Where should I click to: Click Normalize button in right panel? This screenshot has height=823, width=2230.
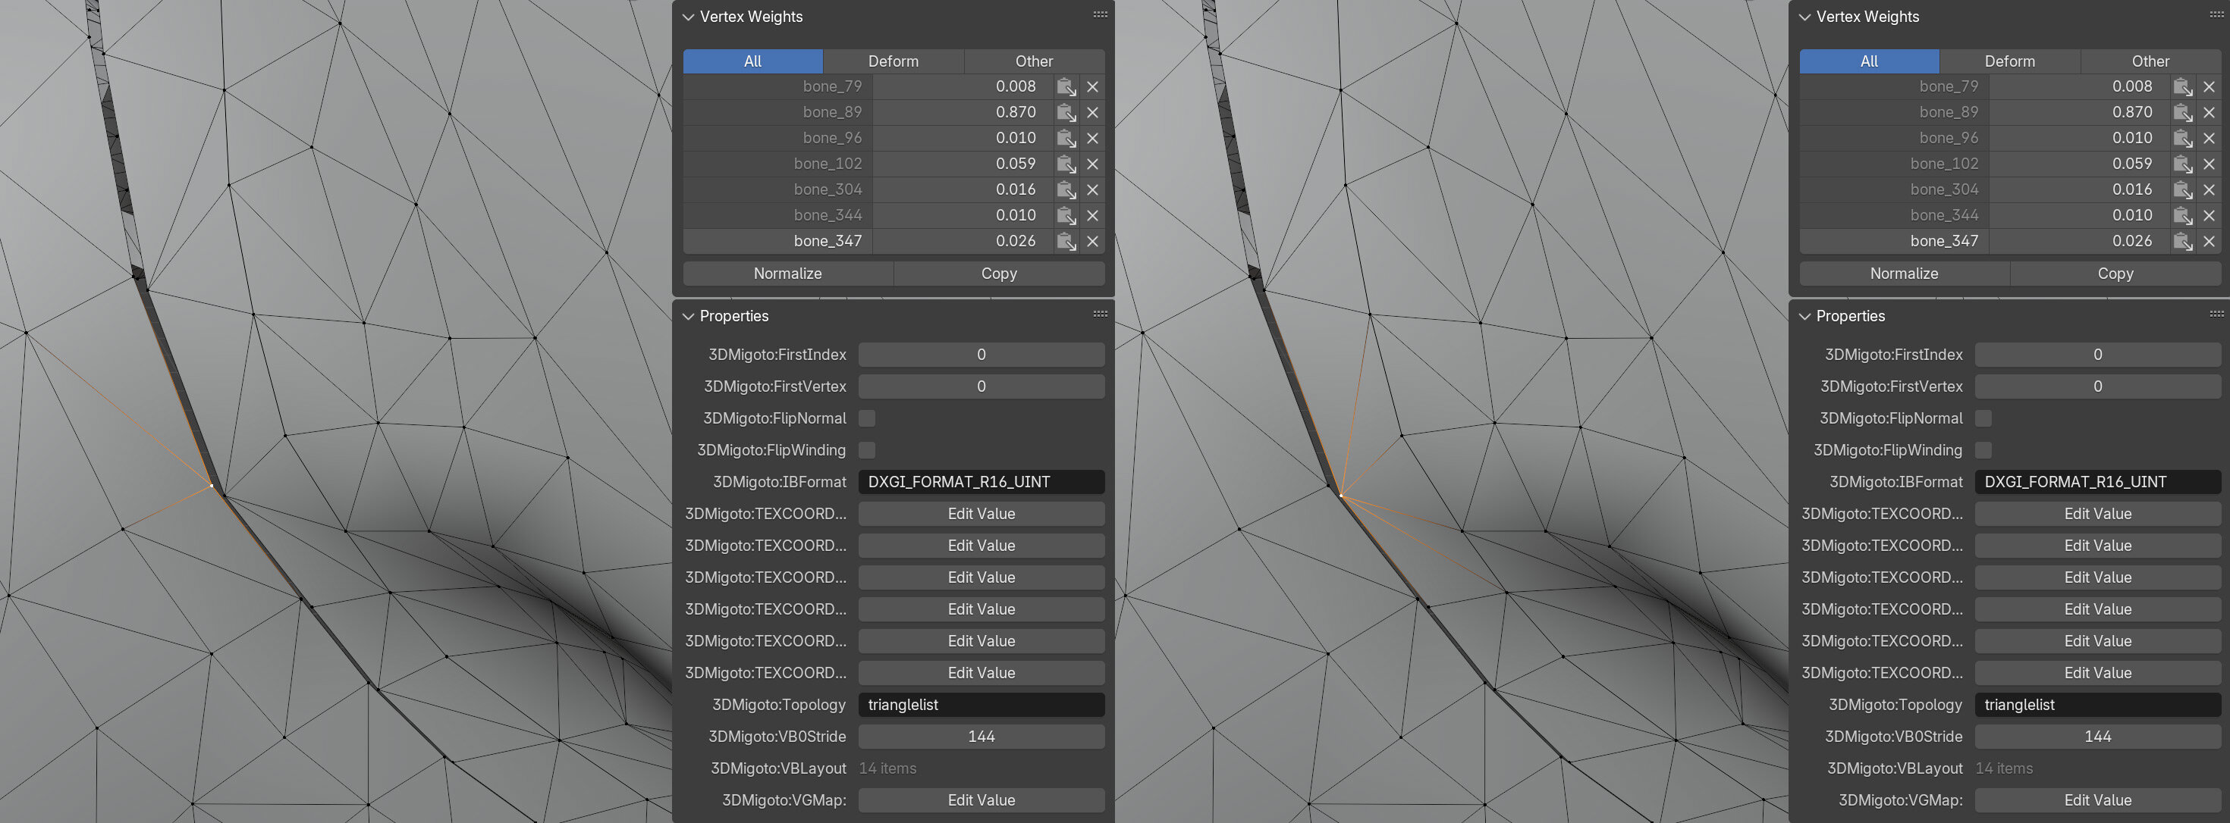[x=1905, y=273]
